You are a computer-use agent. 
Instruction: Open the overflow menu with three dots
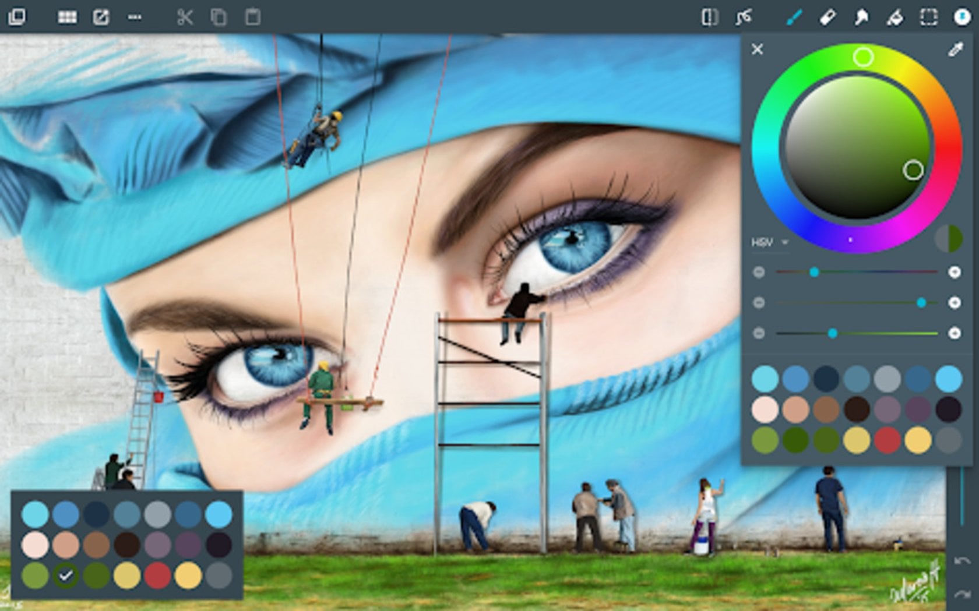coord(136,18)
